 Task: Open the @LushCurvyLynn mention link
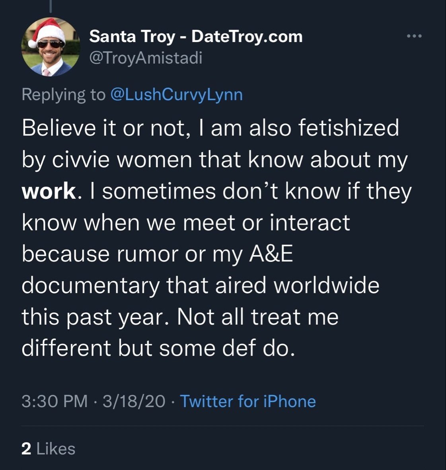coord(177,95)
